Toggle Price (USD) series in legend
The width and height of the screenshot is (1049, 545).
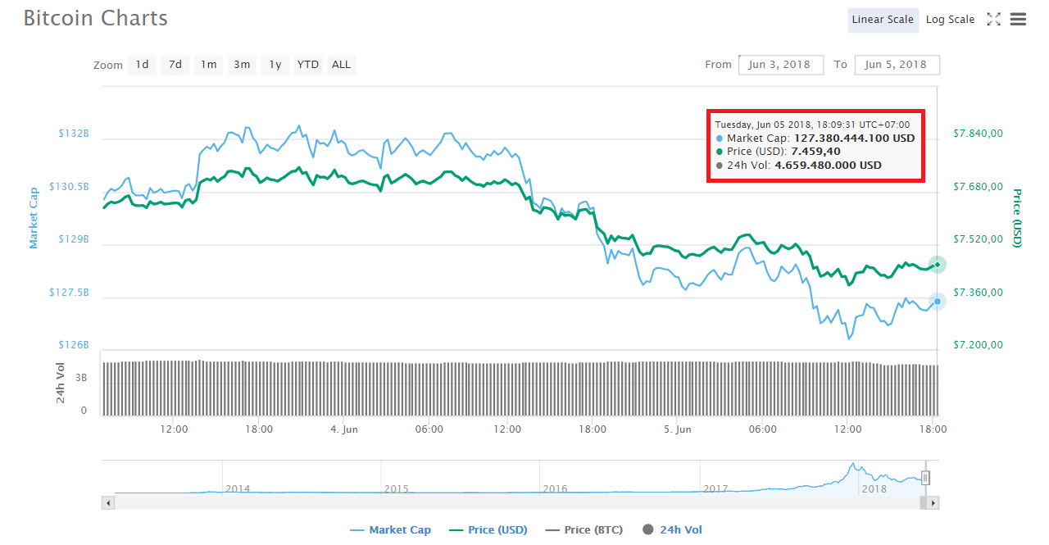point(488,530)
